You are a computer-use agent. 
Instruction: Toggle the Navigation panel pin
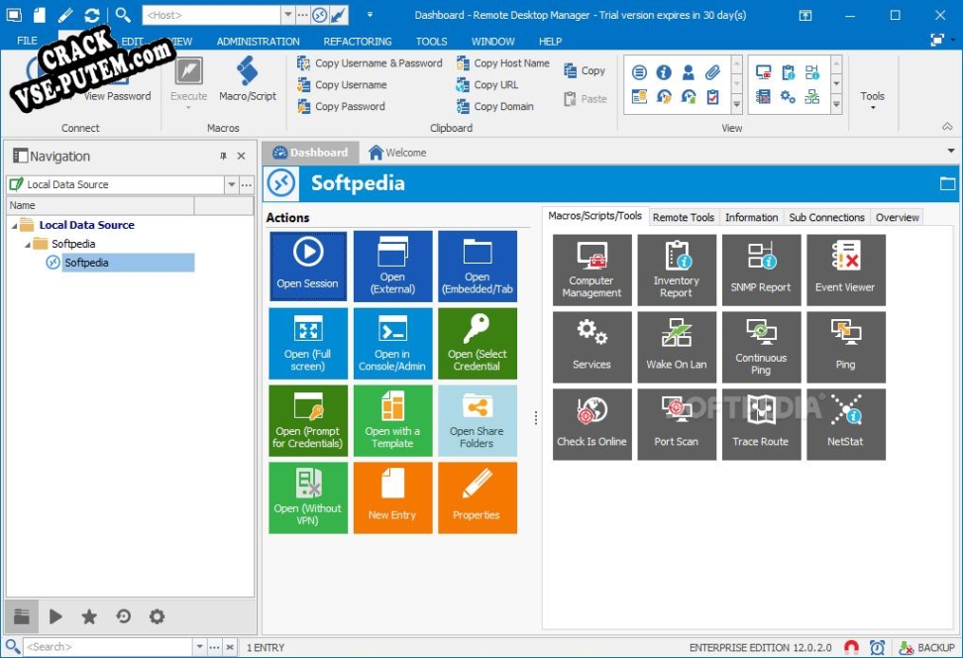click(223, 157)
